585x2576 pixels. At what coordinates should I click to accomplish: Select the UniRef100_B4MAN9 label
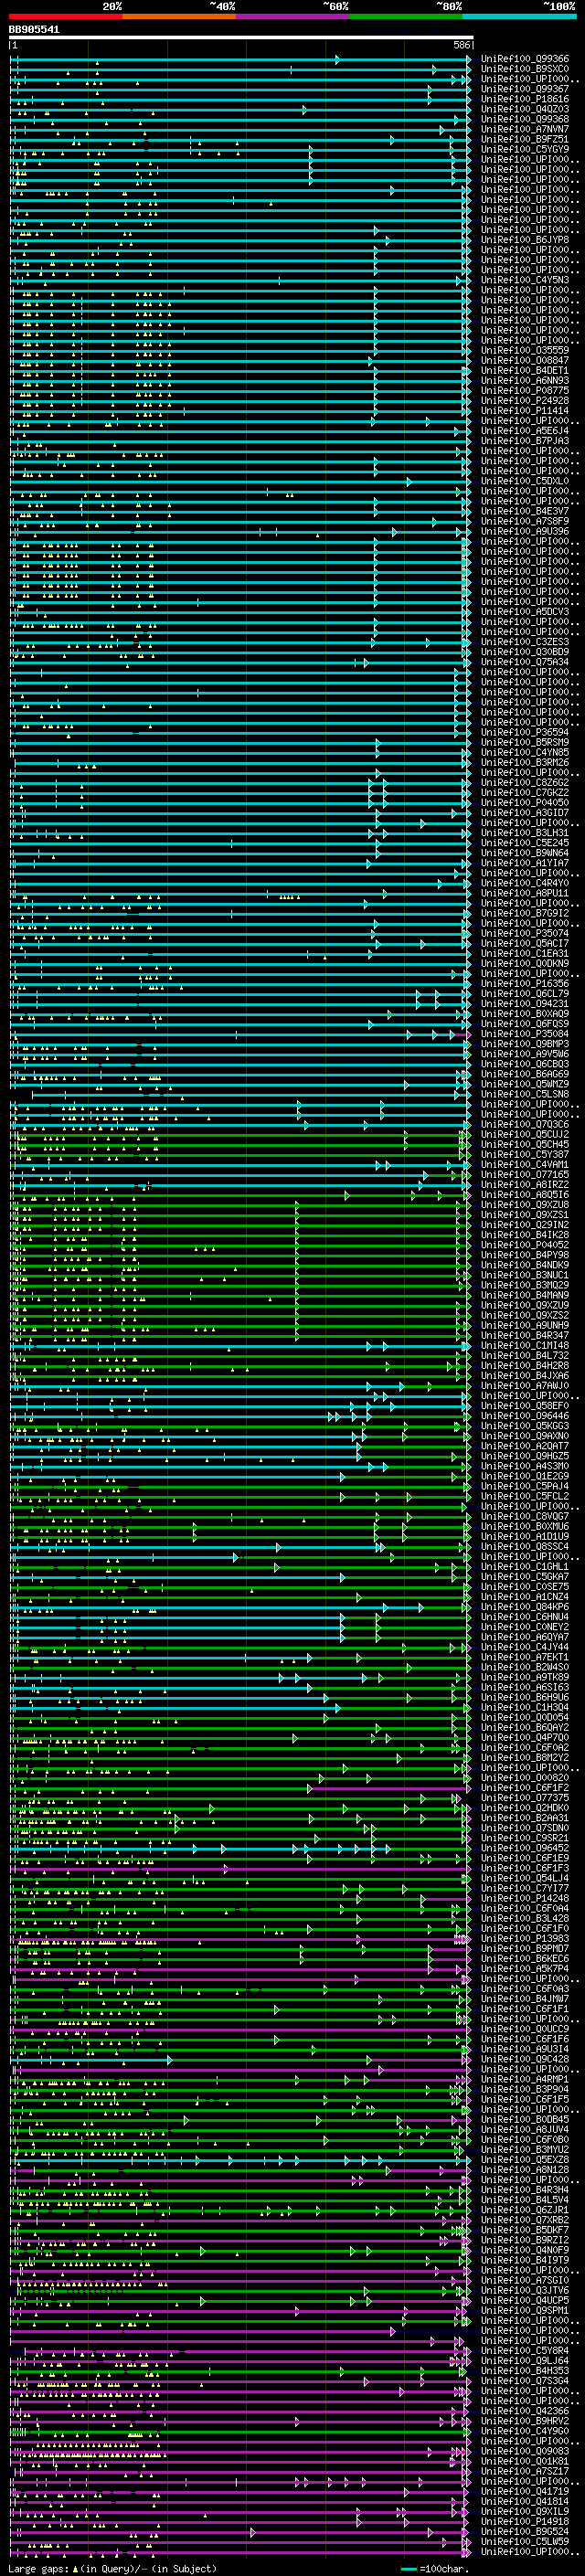[525, 1295]
